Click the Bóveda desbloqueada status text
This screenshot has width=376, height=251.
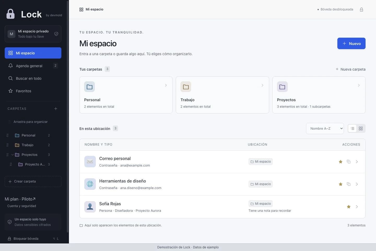pyautogui.click(x=337, y=9)
